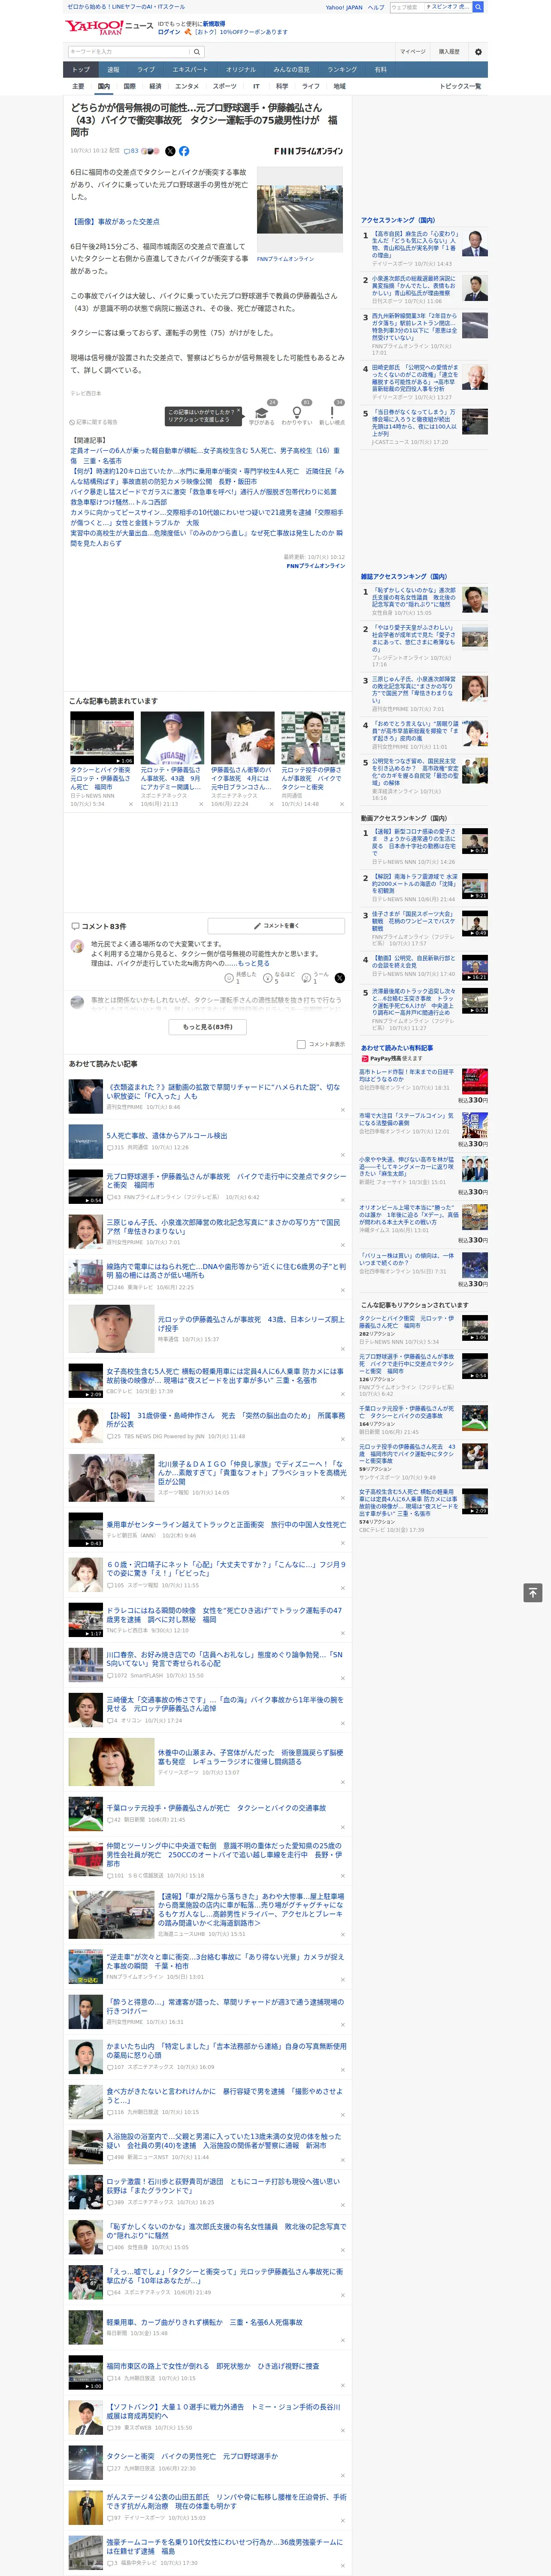The width and height of the screenshot is (551, 2576).
Task: Open タクシーと衝突 バイクの男性死亡 article
Action: 192,2455
